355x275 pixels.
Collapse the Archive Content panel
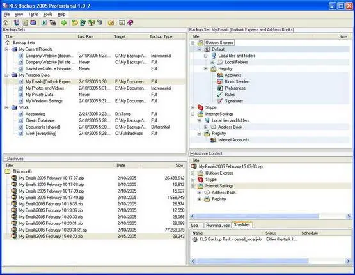point(192,153)
